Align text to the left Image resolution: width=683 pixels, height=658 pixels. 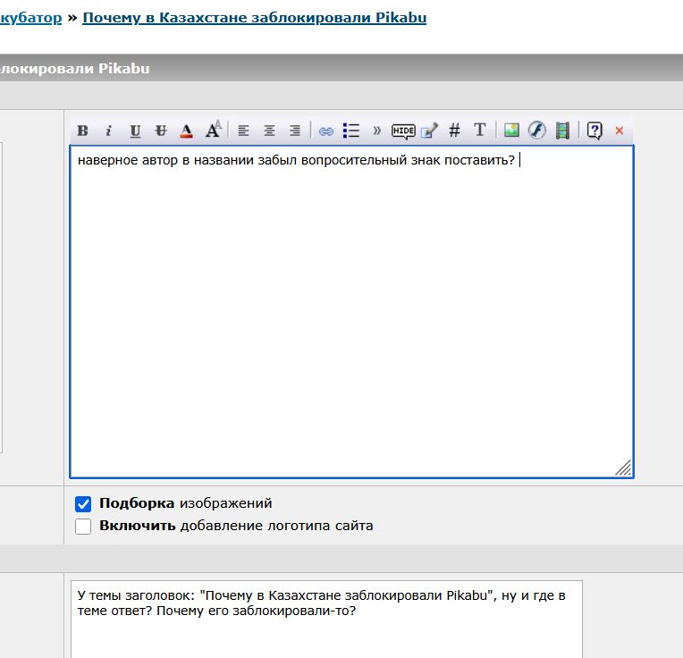(243, 131)
